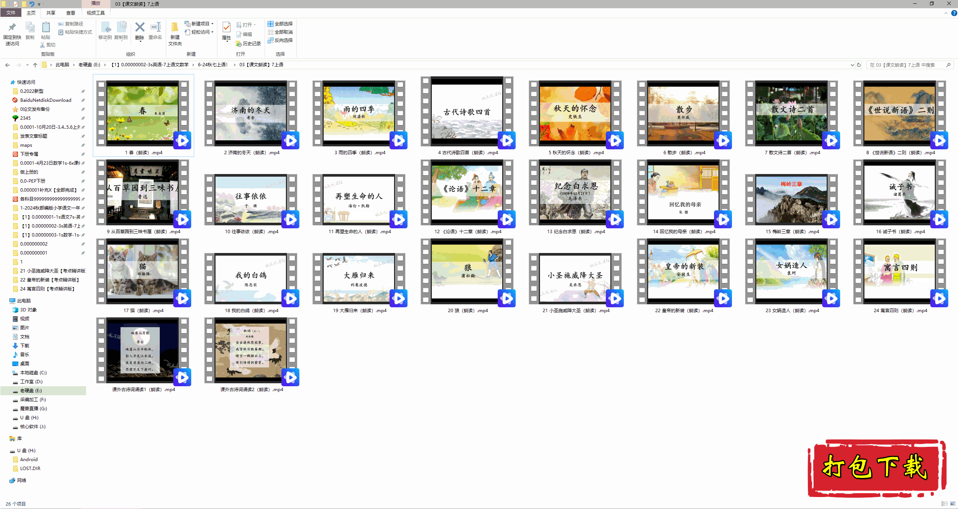958x509 pixels.
Task: Switch to the 主页 Home tab
Action: [x=31, y=13]
